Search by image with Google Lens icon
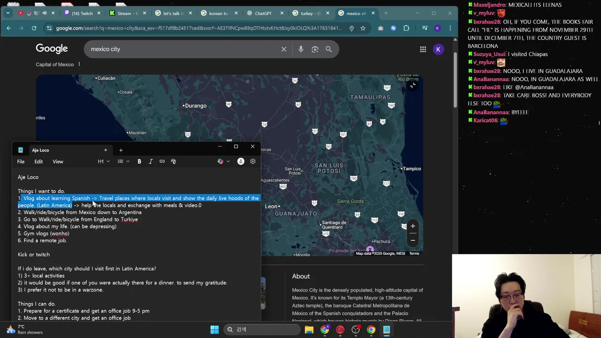This screenshot has width=601, height=338. pos(315,49)
